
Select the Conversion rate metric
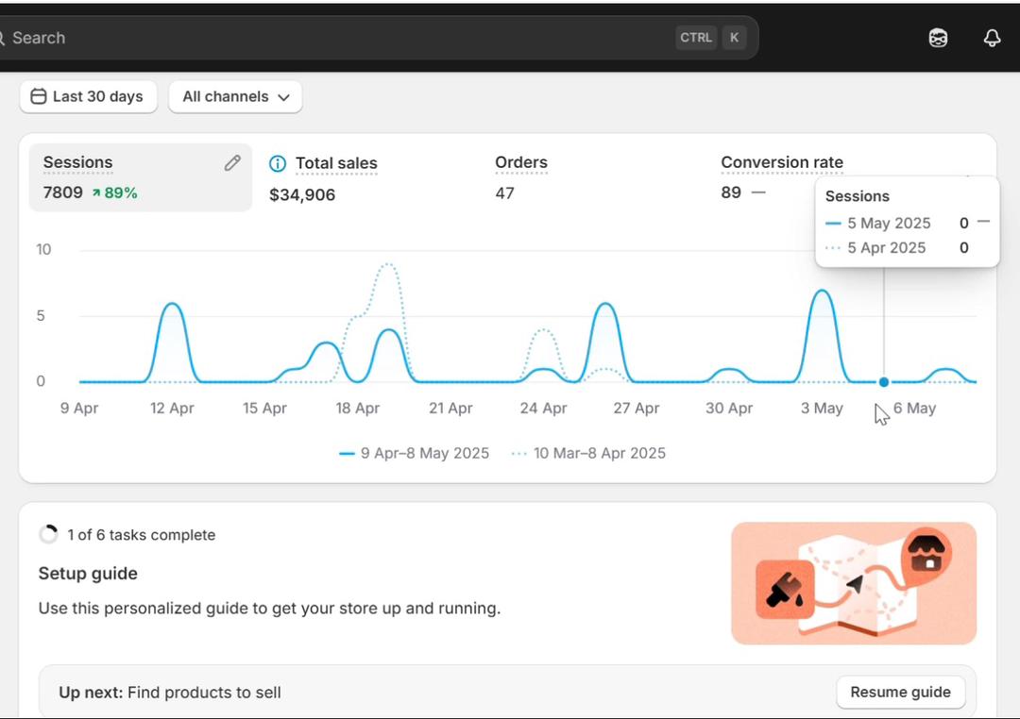pos(782,162)
